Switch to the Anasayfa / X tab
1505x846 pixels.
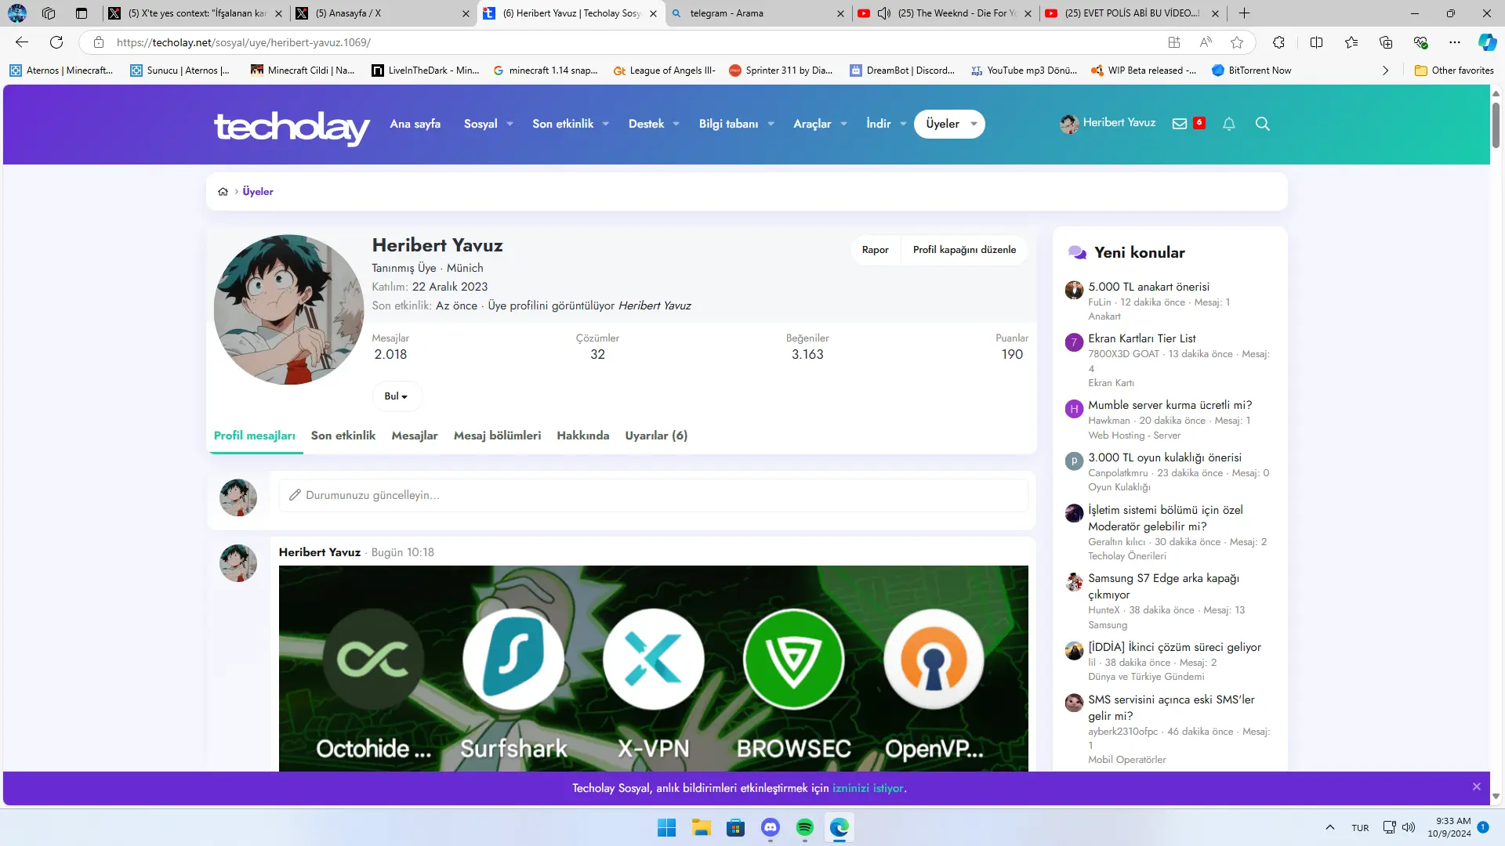[x=383, y=13]
